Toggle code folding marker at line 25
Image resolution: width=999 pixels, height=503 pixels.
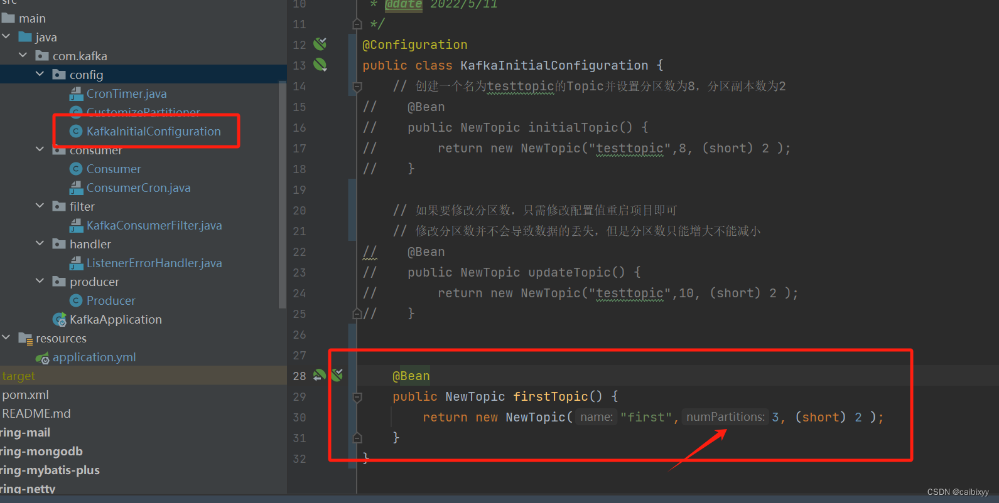(357, 314)
